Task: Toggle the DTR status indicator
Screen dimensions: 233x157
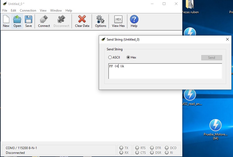Action: (152, 148)
